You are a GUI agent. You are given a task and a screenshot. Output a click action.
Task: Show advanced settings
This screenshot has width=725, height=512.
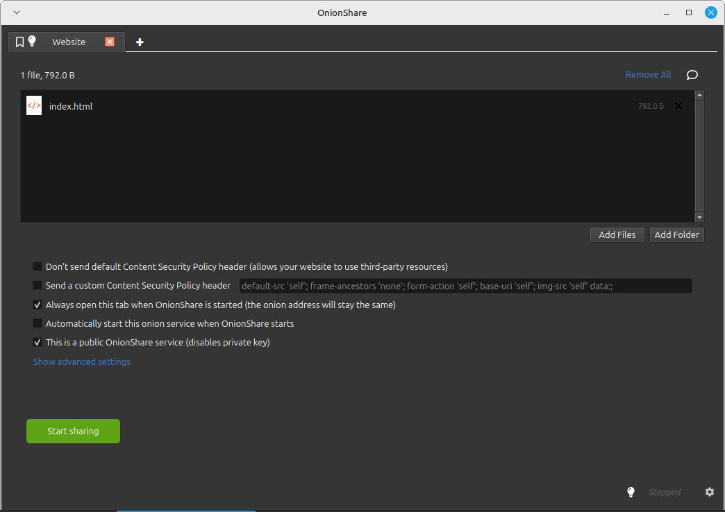tap(81, 361)
